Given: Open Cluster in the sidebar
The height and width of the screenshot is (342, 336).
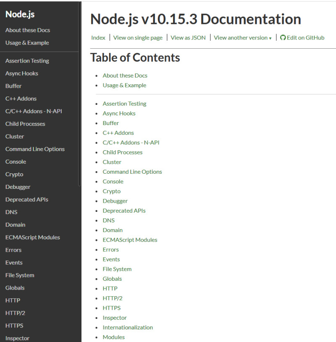Looking at the screenshot, I should pyautogui.click(x=15, y=136).
